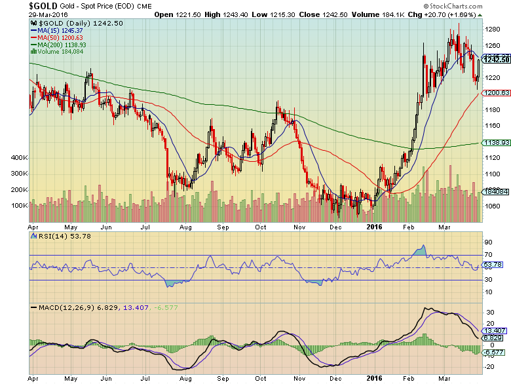Click the 70 overbought level on RSI axis
Image resolution: width=511 pixels, height=384 pixels.
[487, 255]
